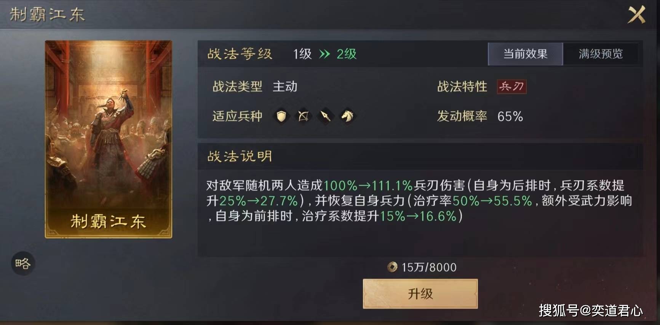660x325 pixels.
Task: Click the copper coin cost icon
Action: (x=392, y=267)
